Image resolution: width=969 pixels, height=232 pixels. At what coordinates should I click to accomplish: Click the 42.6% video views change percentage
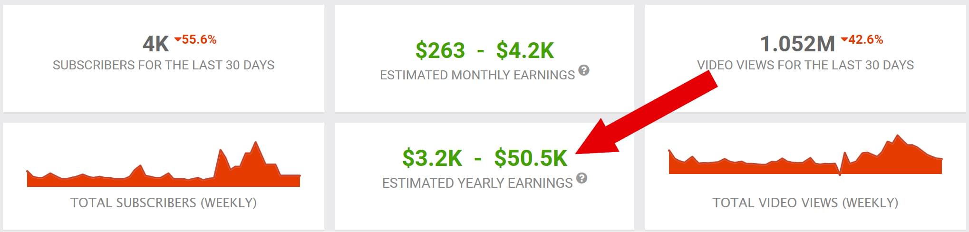point(865,39)
